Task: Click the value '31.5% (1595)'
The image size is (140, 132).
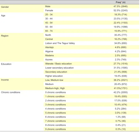Action: coord(121,68)
